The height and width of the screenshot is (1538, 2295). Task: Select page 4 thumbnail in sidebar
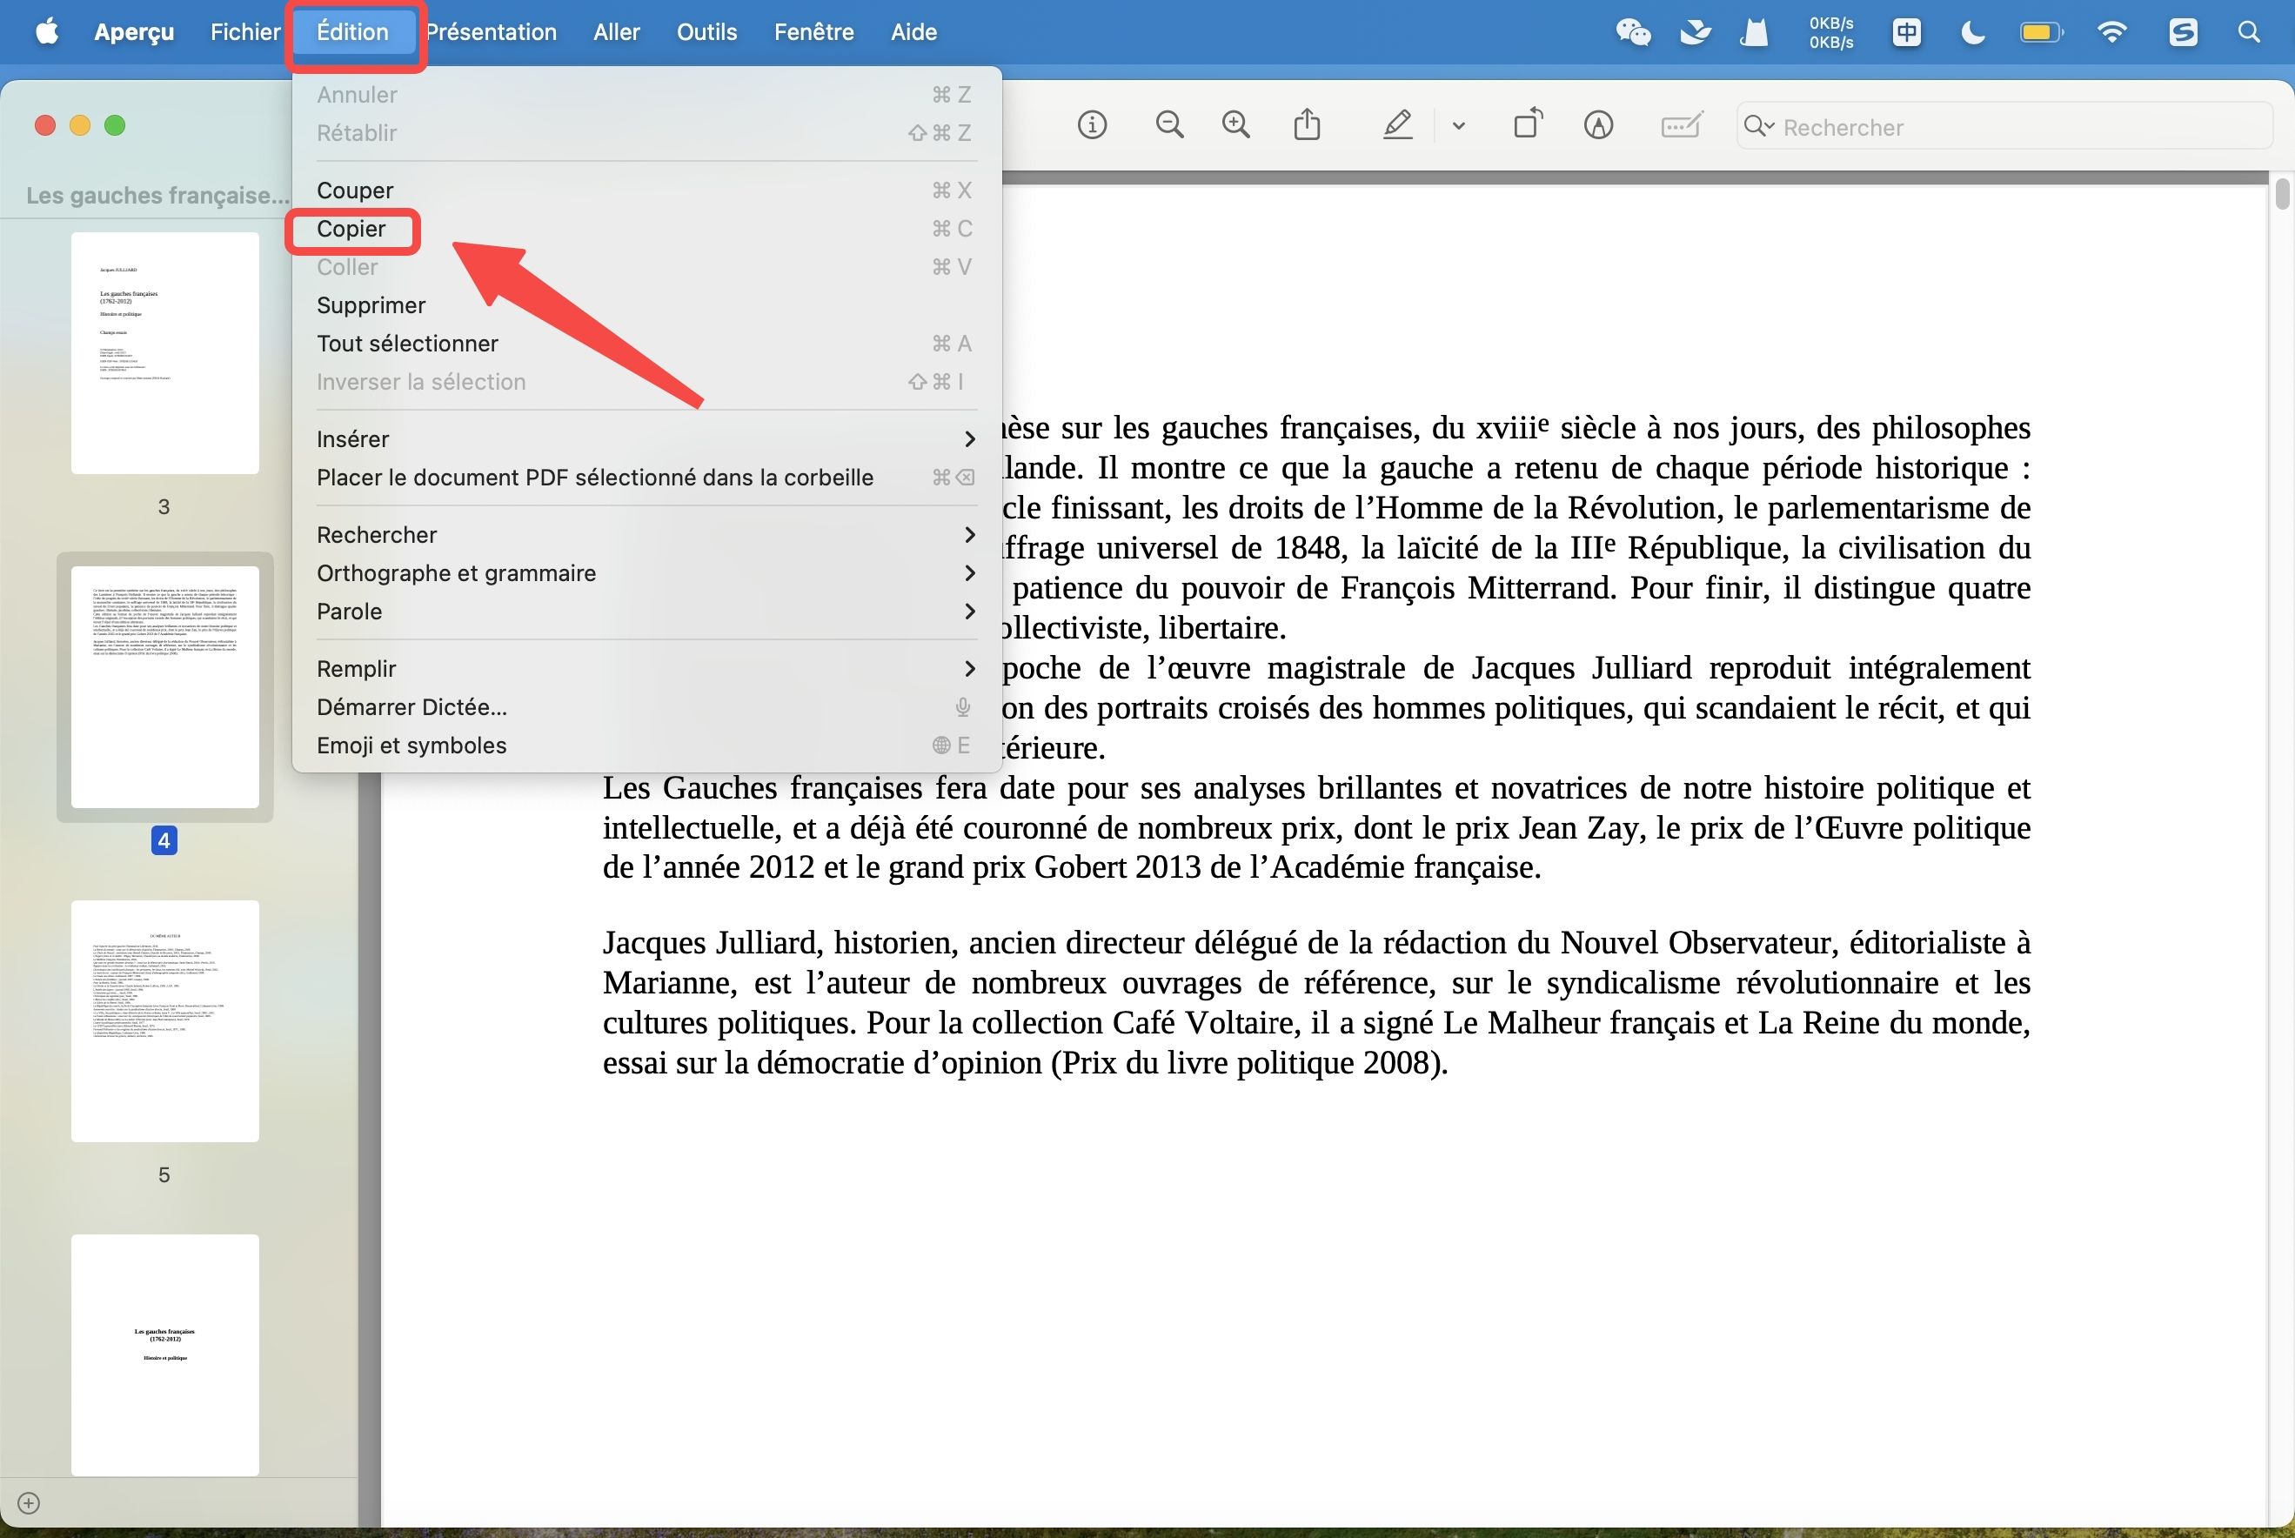point(164,686)
